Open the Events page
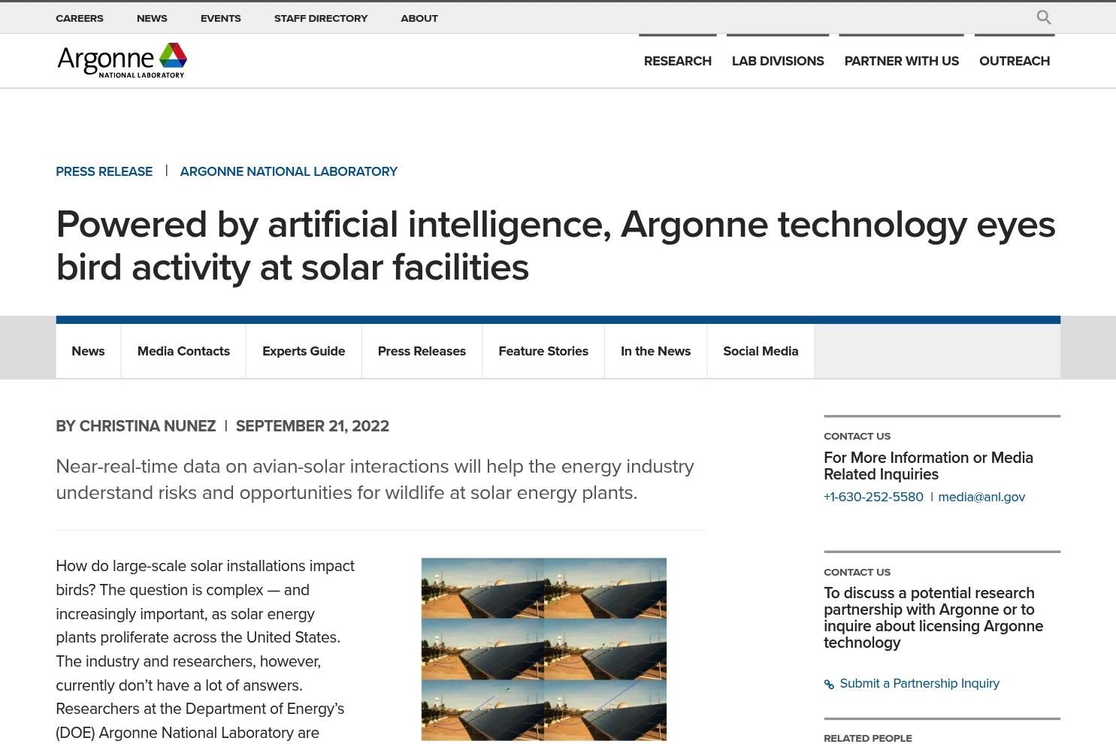Image resolution: width=1116 pixels, height=744 pixels. pyautogui.click(x=221, y=18)
